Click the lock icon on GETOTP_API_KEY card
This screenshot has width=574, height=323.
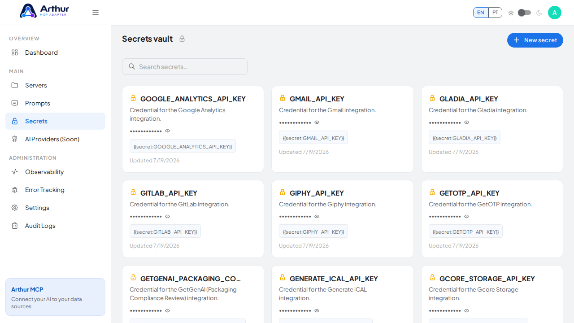pyautogui.click(x=432, y=192)
